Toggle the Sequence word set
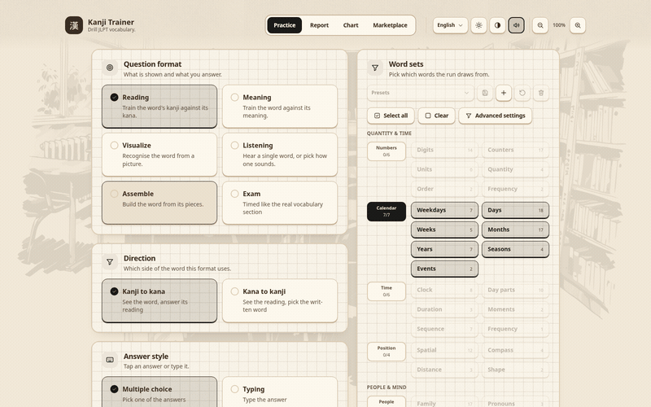 (444, 329)
